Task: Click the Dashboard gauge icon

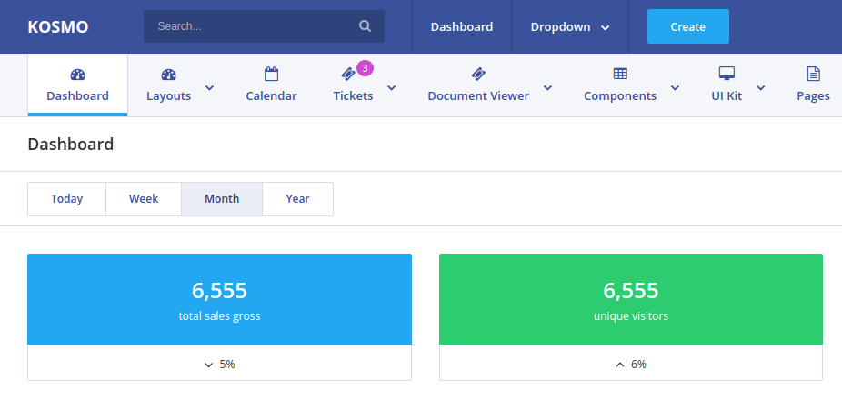Action: pyautogui.click(x=77, y=75)
